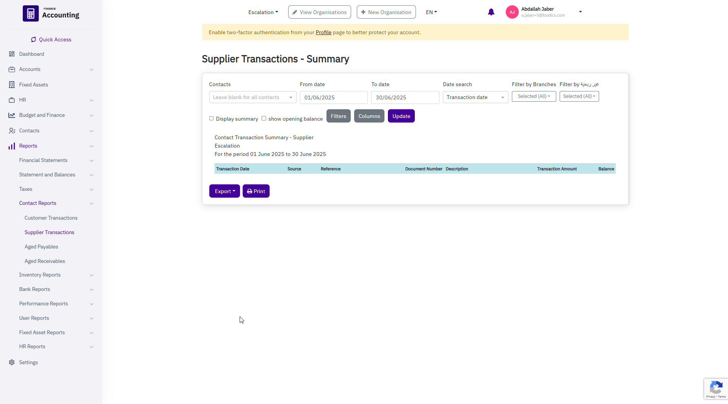Open the Dashboard icon in sidebar
Screen dimensions: 728x404
click(12, 54)
